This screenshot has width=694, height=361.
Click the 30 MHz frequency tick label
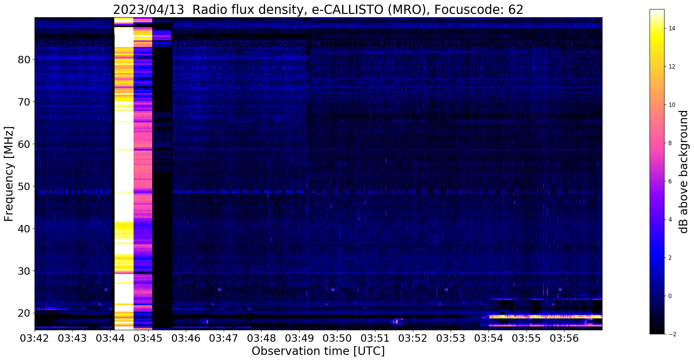24,271
